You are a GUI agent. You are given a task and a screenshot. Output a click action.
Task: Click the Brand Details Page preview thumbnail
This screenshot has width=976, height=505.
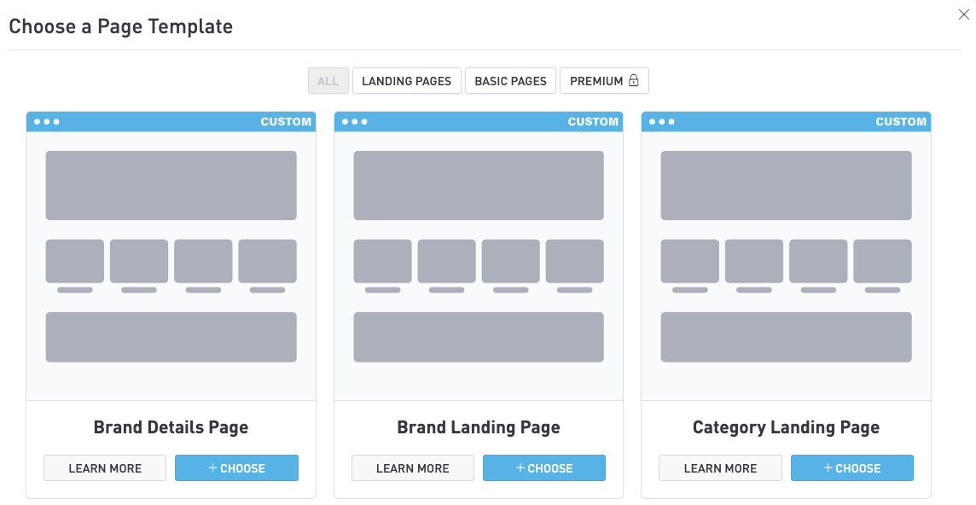[x=171, y=256]
